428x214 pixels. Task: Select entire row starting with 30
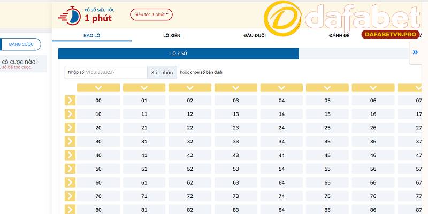click(x=70, y=141)
